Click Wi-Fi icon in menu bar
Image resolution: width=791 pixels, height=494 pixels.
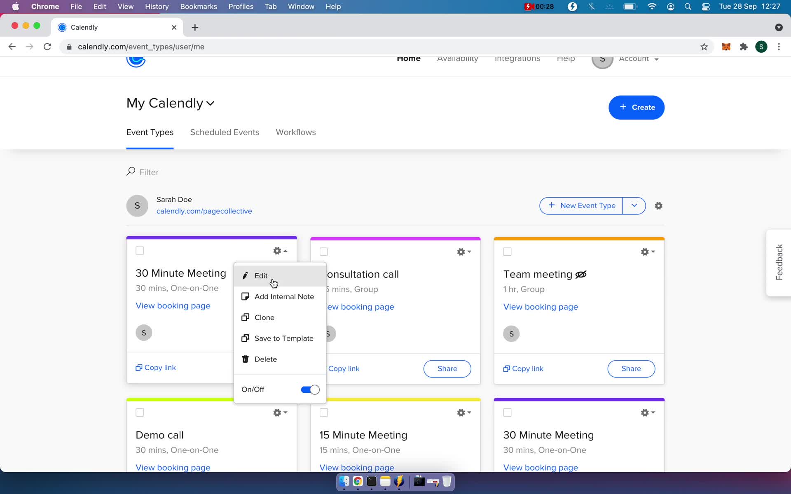pyautogui.click(x=652, y=7)
